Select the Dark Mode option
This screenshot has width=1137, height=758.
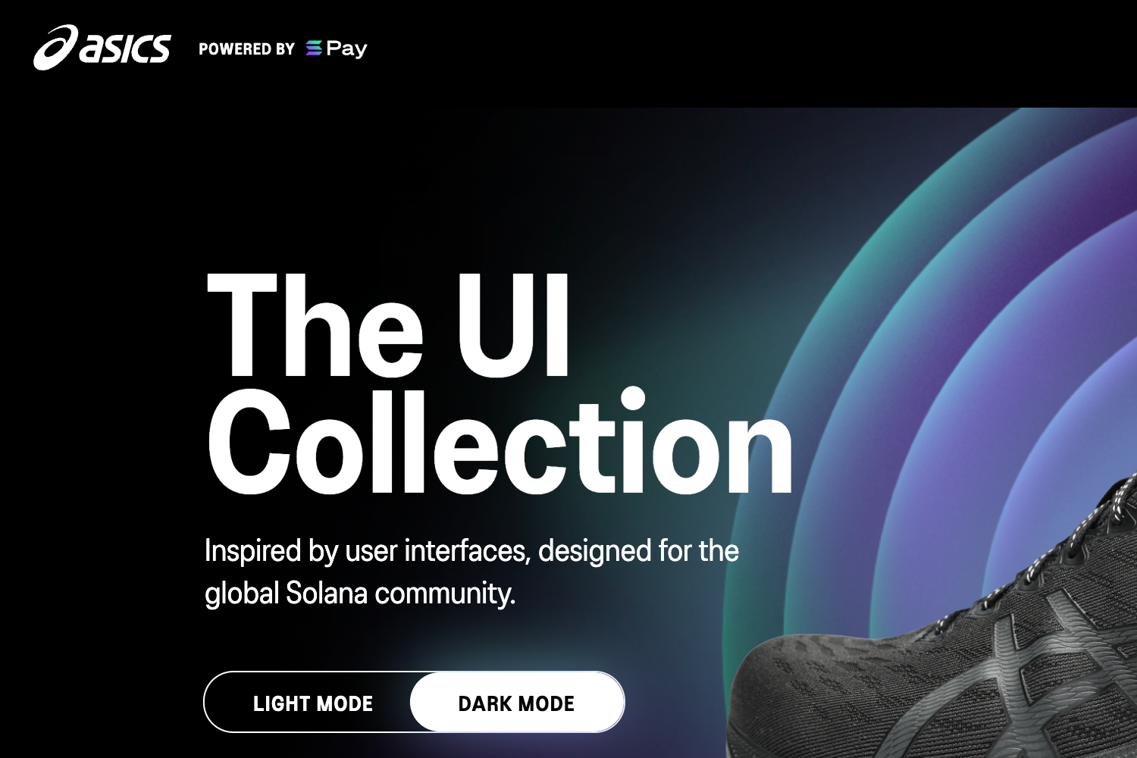(517, 703)
